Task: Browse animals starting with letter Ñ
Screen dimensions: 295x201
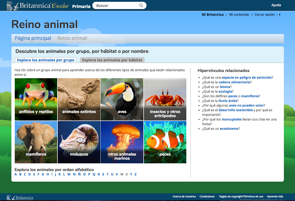Action: pyautogui.click(x=79, y=174)
